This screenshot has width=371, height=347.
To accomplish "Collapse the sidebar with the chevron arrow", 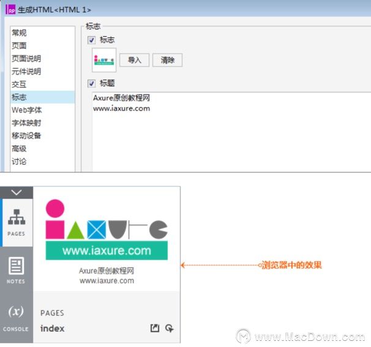I will pos(17,192).
